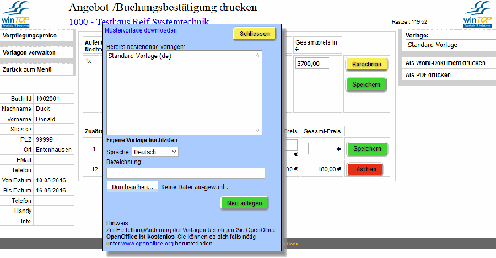The width and height of the screenshot is (496, 258).
Task: Click the Gesamtpreis in € column header
Action: [x=316, y=45]
